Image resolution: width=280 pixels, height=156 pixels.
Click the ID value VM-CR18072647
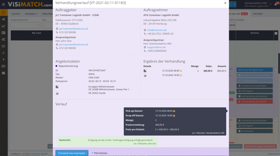coord(97,71)
